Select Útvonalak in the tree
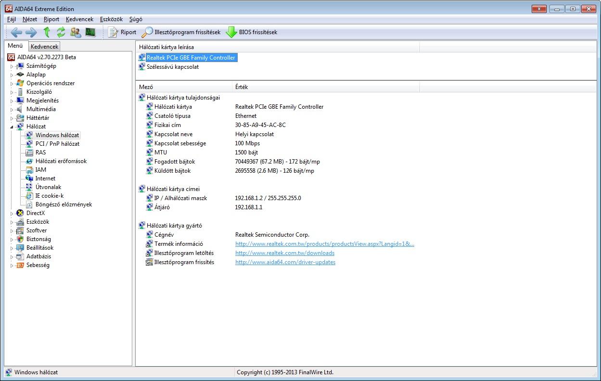 [48, 187]
